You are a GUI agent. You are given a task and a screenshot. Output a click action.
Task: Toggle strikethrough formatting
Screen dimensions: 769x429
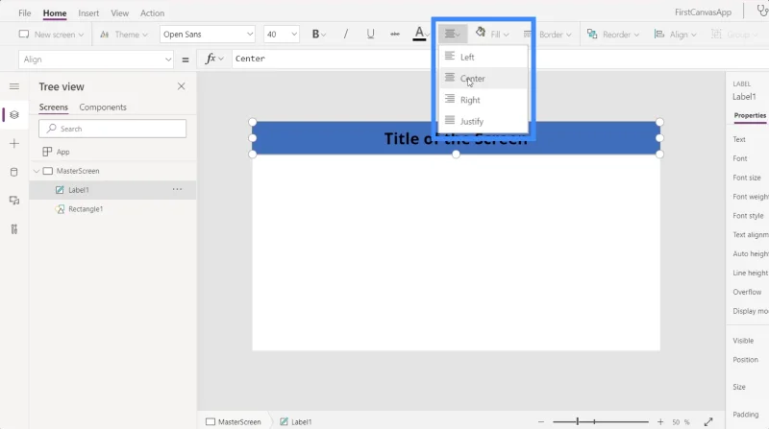(395, 34)
